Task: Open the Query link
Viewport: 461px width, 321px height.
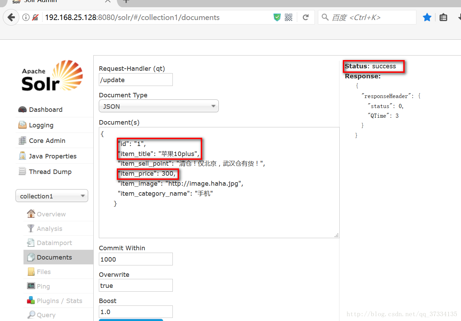Action: click(x=46, y=315)
